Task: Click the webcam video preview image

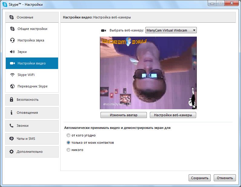Action: (x=148, y=73)
